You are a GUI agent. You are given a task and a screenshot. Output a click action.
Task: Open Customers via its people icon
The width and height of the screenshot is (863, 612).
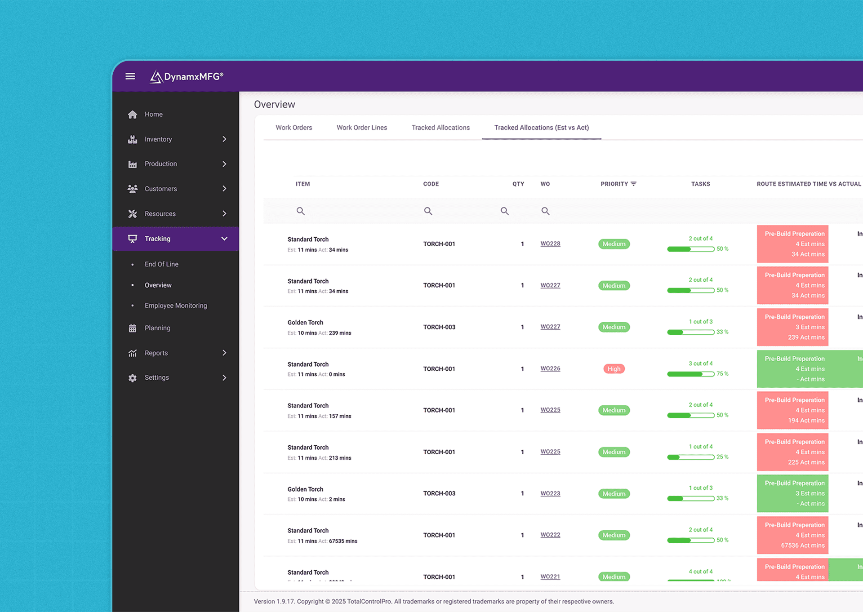point(132,189)
